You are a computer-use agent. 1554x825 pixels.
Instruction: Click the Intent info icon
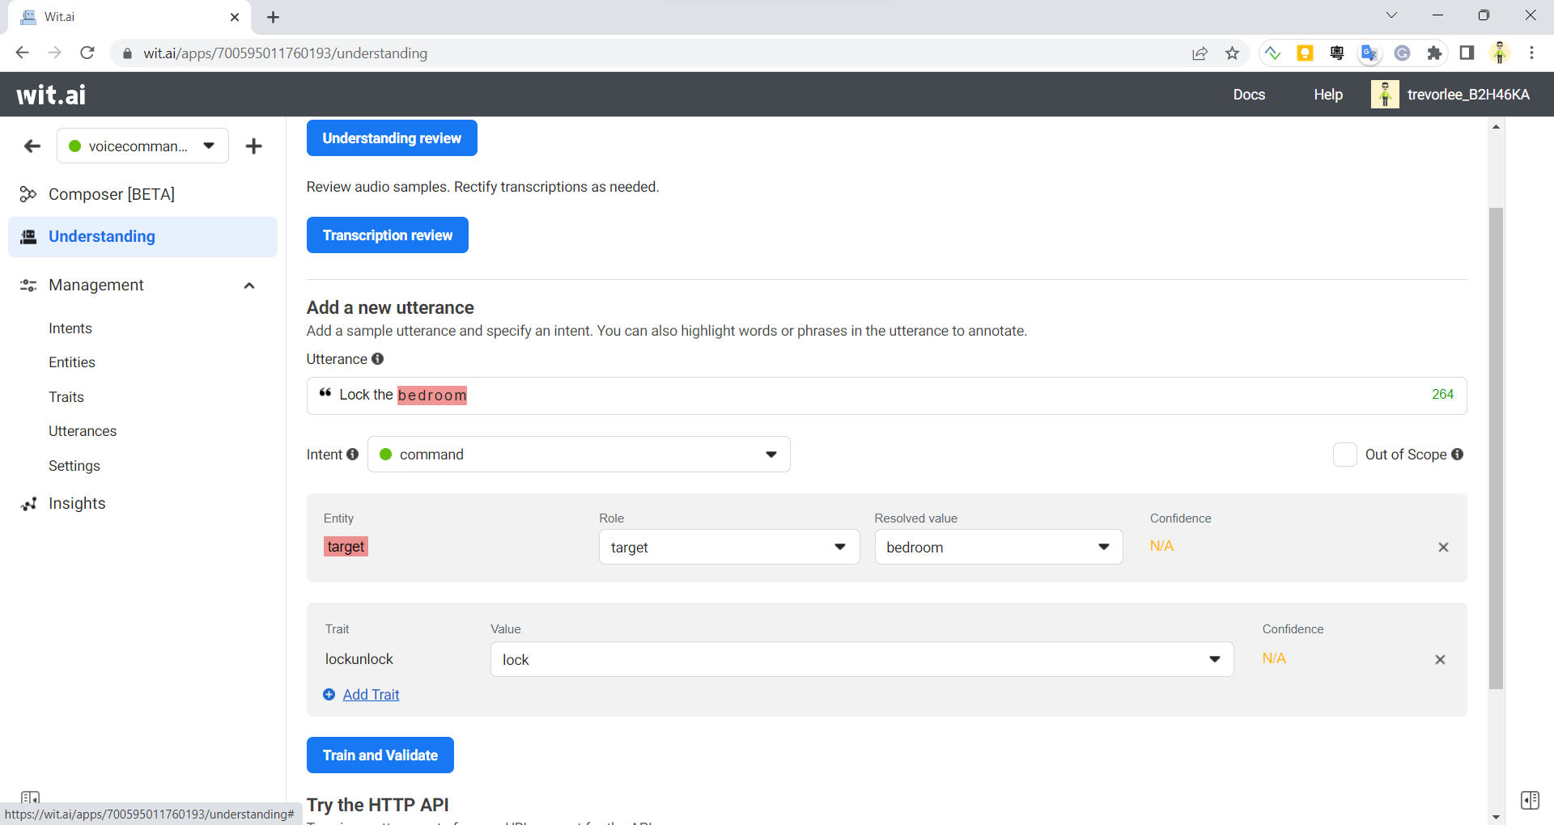pyautogui.click(x=353, y=455)
